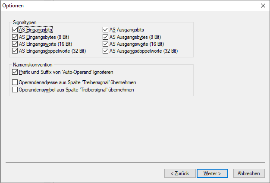Check 'Operandensymbol aus Spalte Treibersignal übernehmen'
270x183 pixels.
16,90
